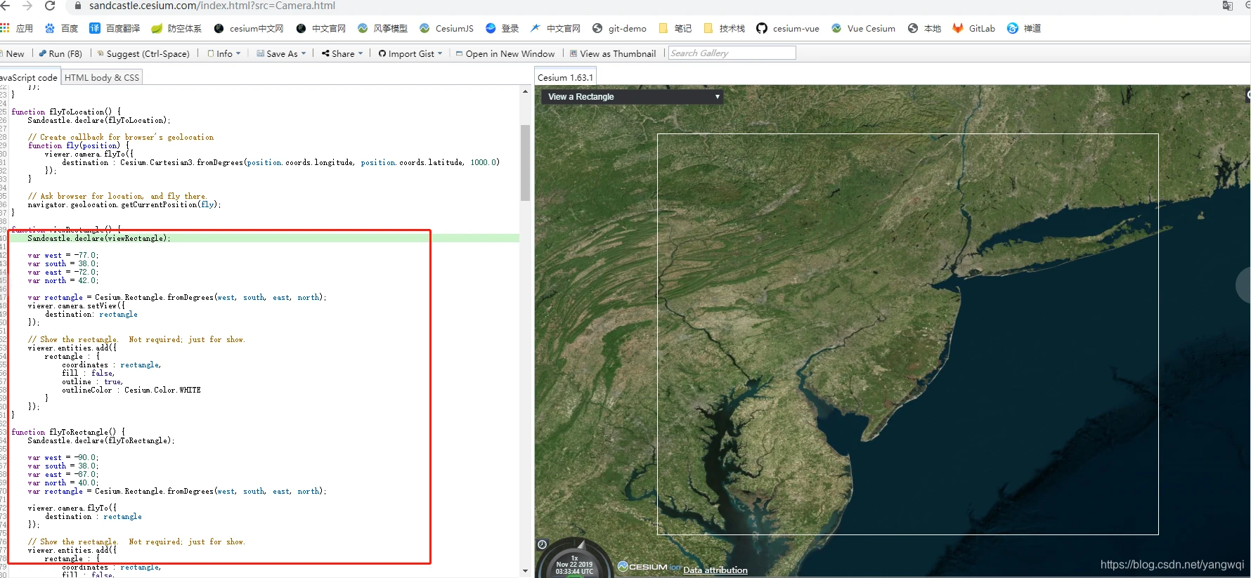Open the 百度翻译 bookmark

click(x=115, y=28)
